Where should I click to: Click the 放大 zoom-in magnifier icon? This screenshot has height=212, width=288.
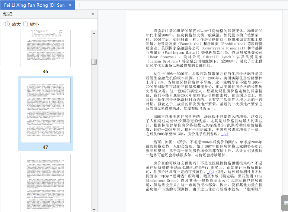tap(7, 24)
